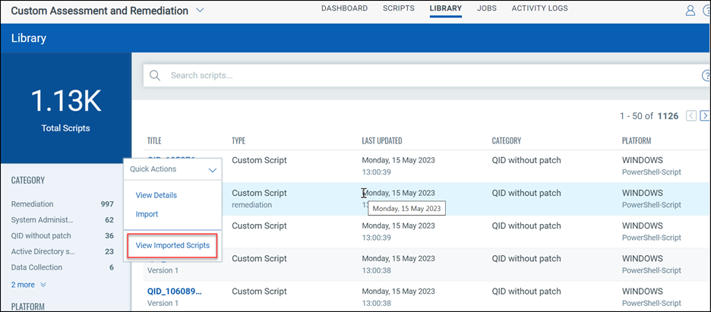Filter by Remediation category
The image size is (711, 312).
click(x=32, y=204)
